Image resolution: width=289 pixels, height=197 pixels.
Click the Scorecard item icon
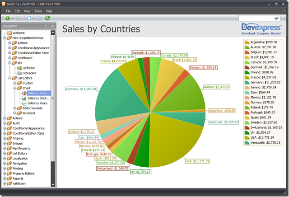point(19,73)
